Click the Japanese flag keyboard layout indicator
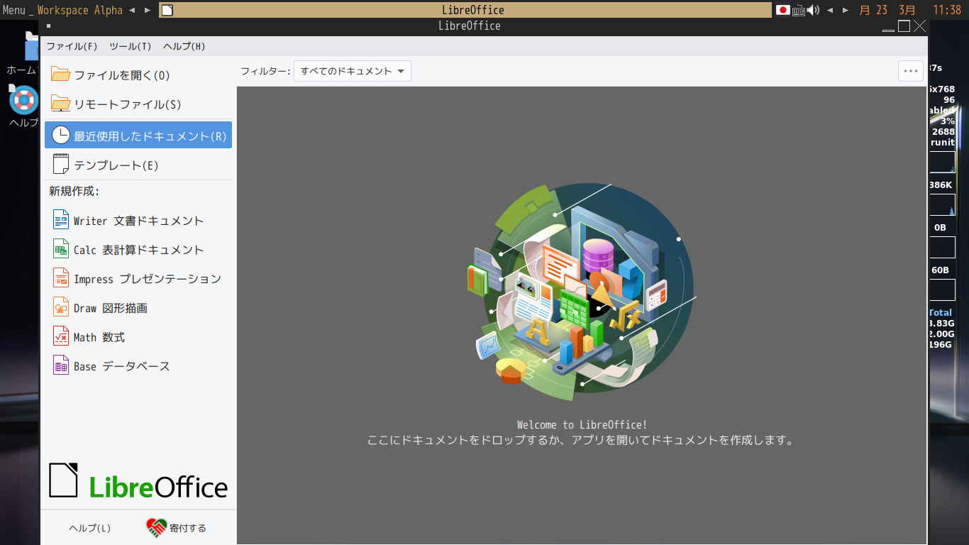 pyautogui.click(x=783, y=10)
